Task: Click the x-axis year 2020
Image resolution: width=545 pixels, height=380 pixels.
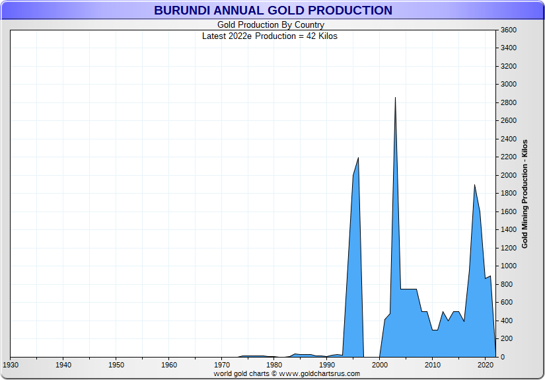Action: pyautogui.click(x=486, y=365)
